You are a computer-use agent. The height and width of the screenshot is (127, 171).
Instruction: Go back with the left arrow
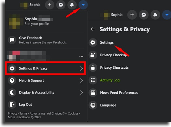click(93, 29)
